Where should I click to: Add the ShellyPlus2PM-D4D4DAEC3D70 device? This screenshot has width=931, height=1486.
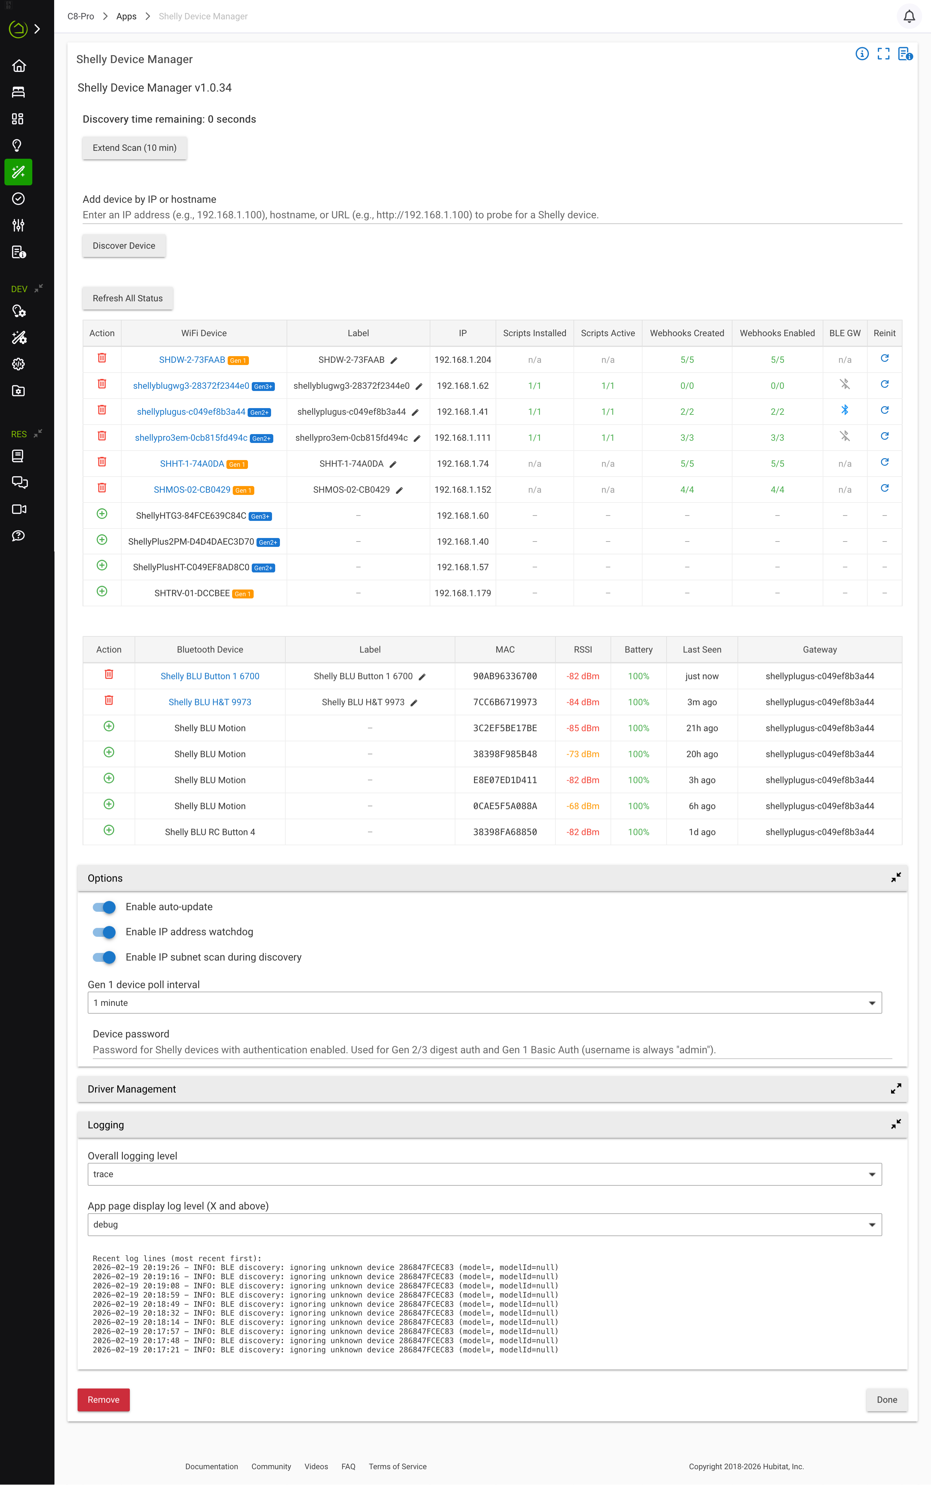click(x=102, y=540)
